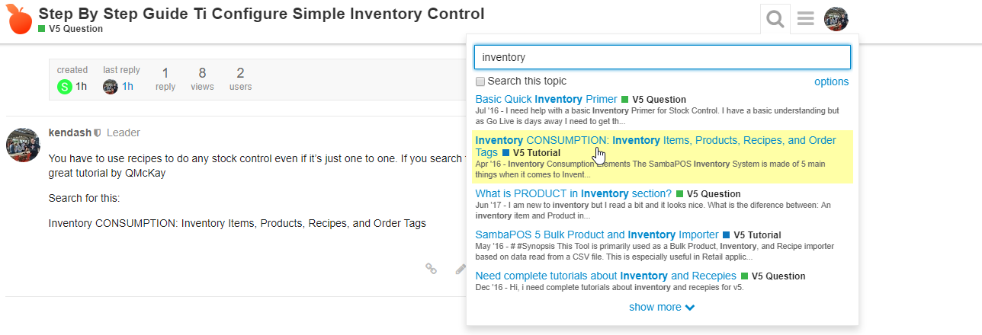Open kendash's avatar beside the post
982x335 pixels.
click(x=23, y=145)
